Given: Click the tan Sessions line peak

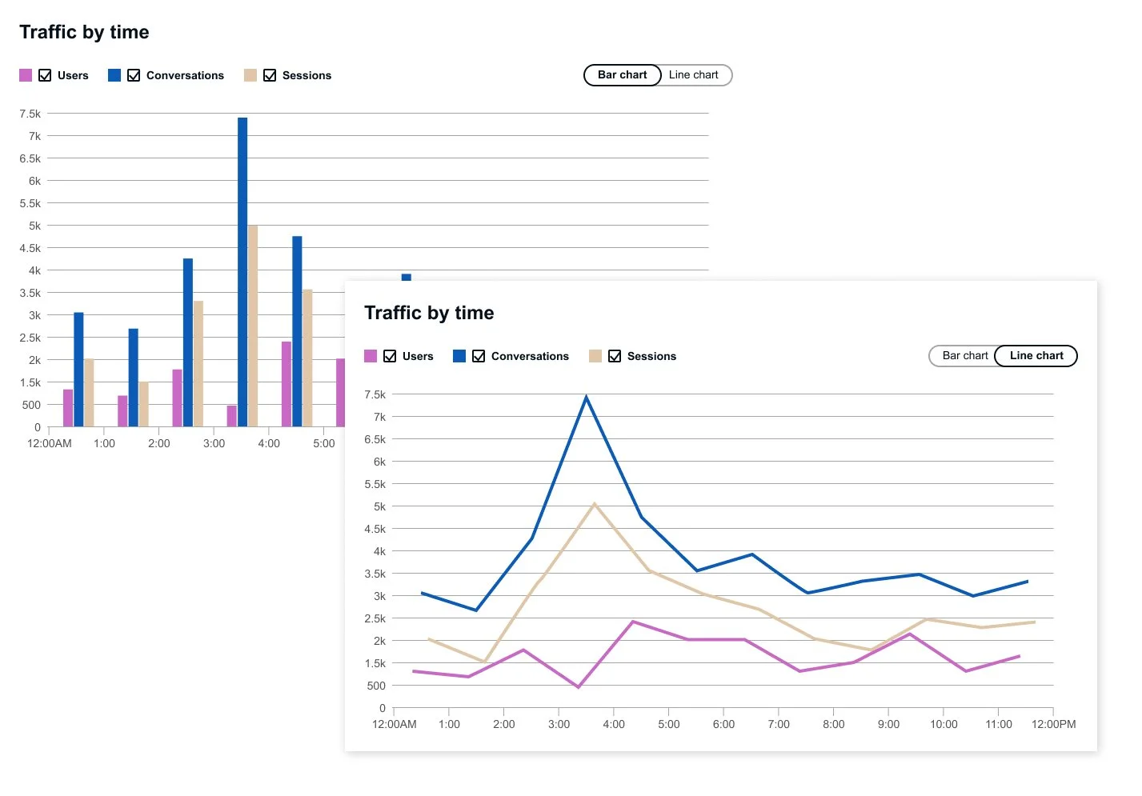Looking at the screenshot, I should coord(595,504).
